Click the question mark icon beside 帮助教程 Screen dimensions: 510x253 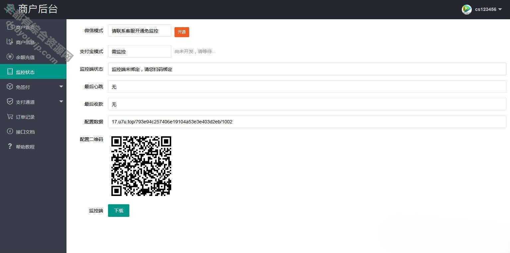point(10,146)
